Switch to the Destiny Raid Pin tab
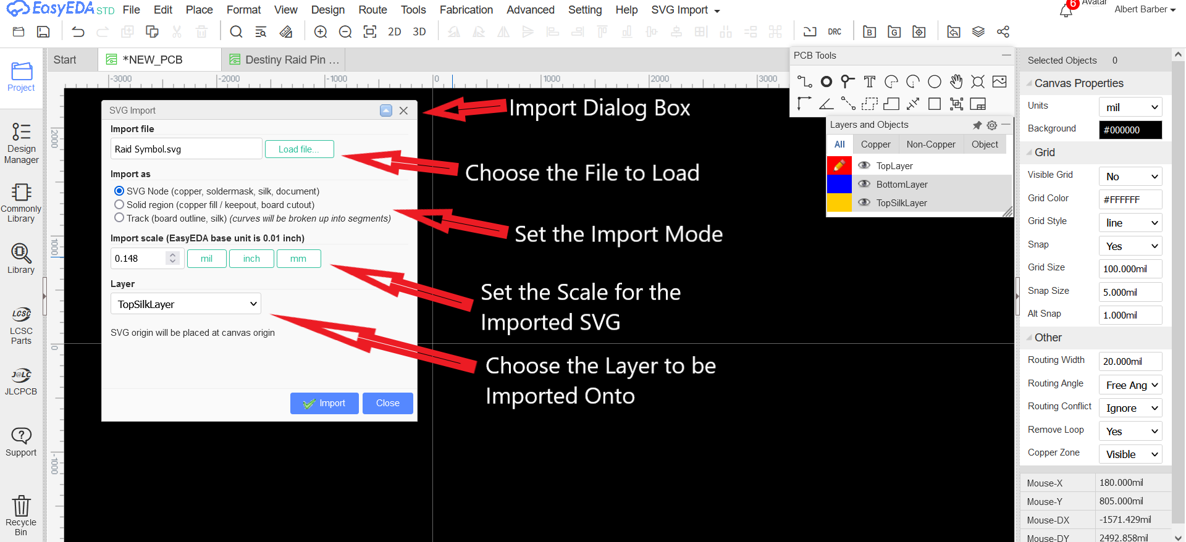The image size is (1186, 542). click(284, 60)
